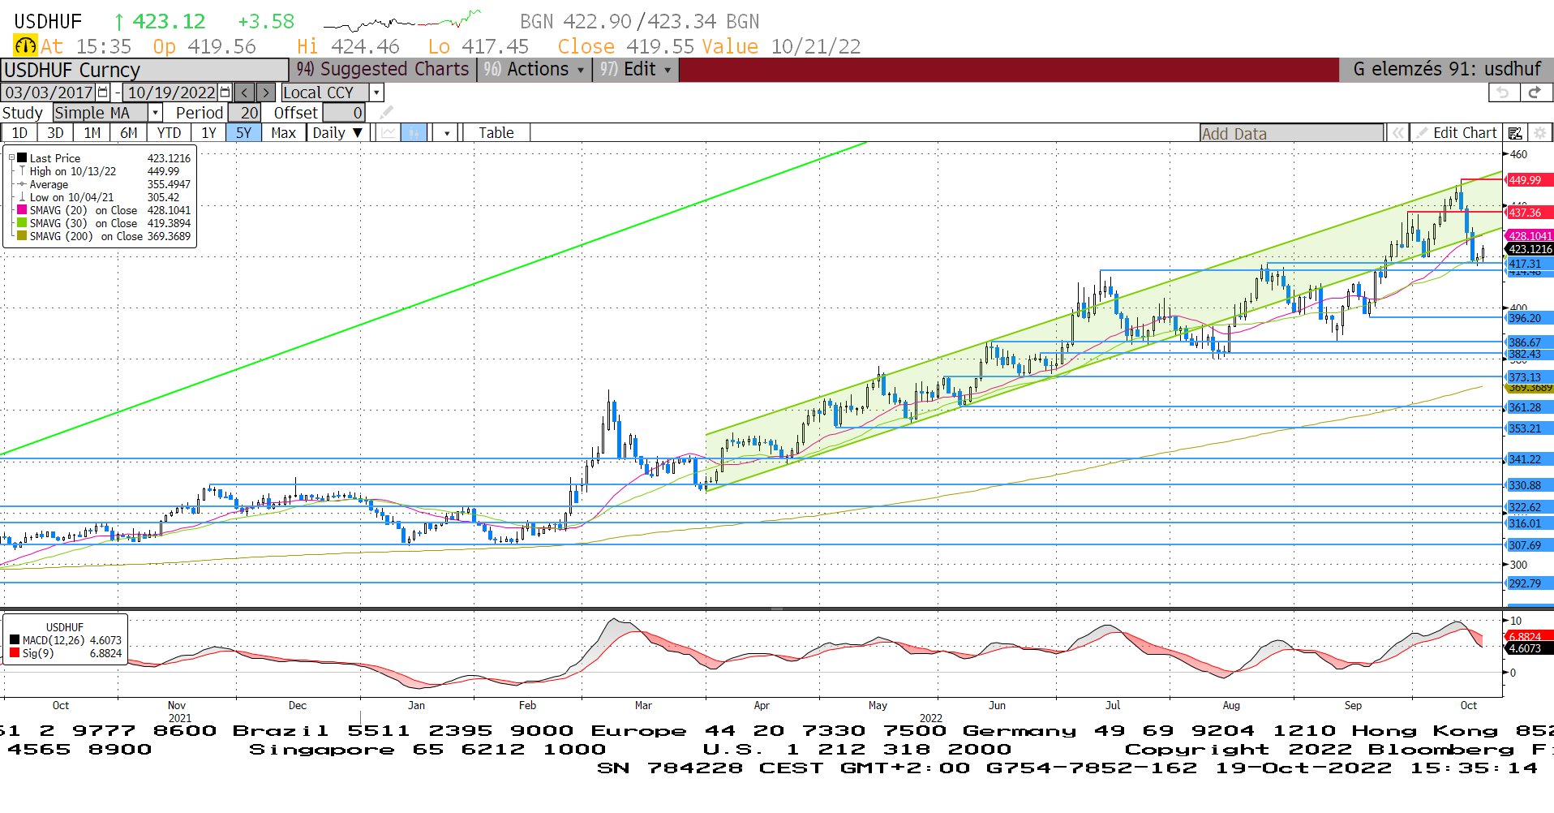The image size is (1554, 813).
Task: Click the Period value field
Action: coord(244,113)
